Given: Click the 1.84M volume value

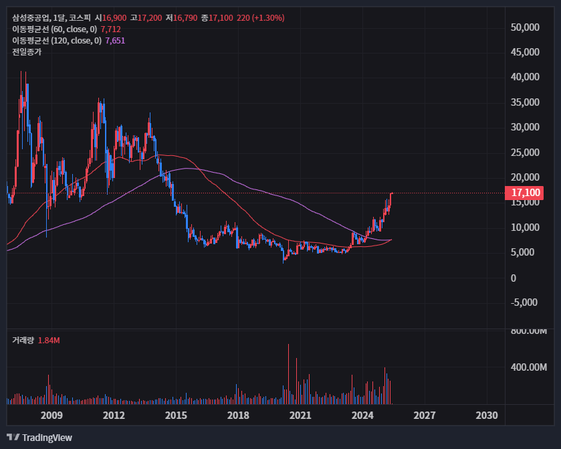Looking at the screenshot, I should pos(49,340).
